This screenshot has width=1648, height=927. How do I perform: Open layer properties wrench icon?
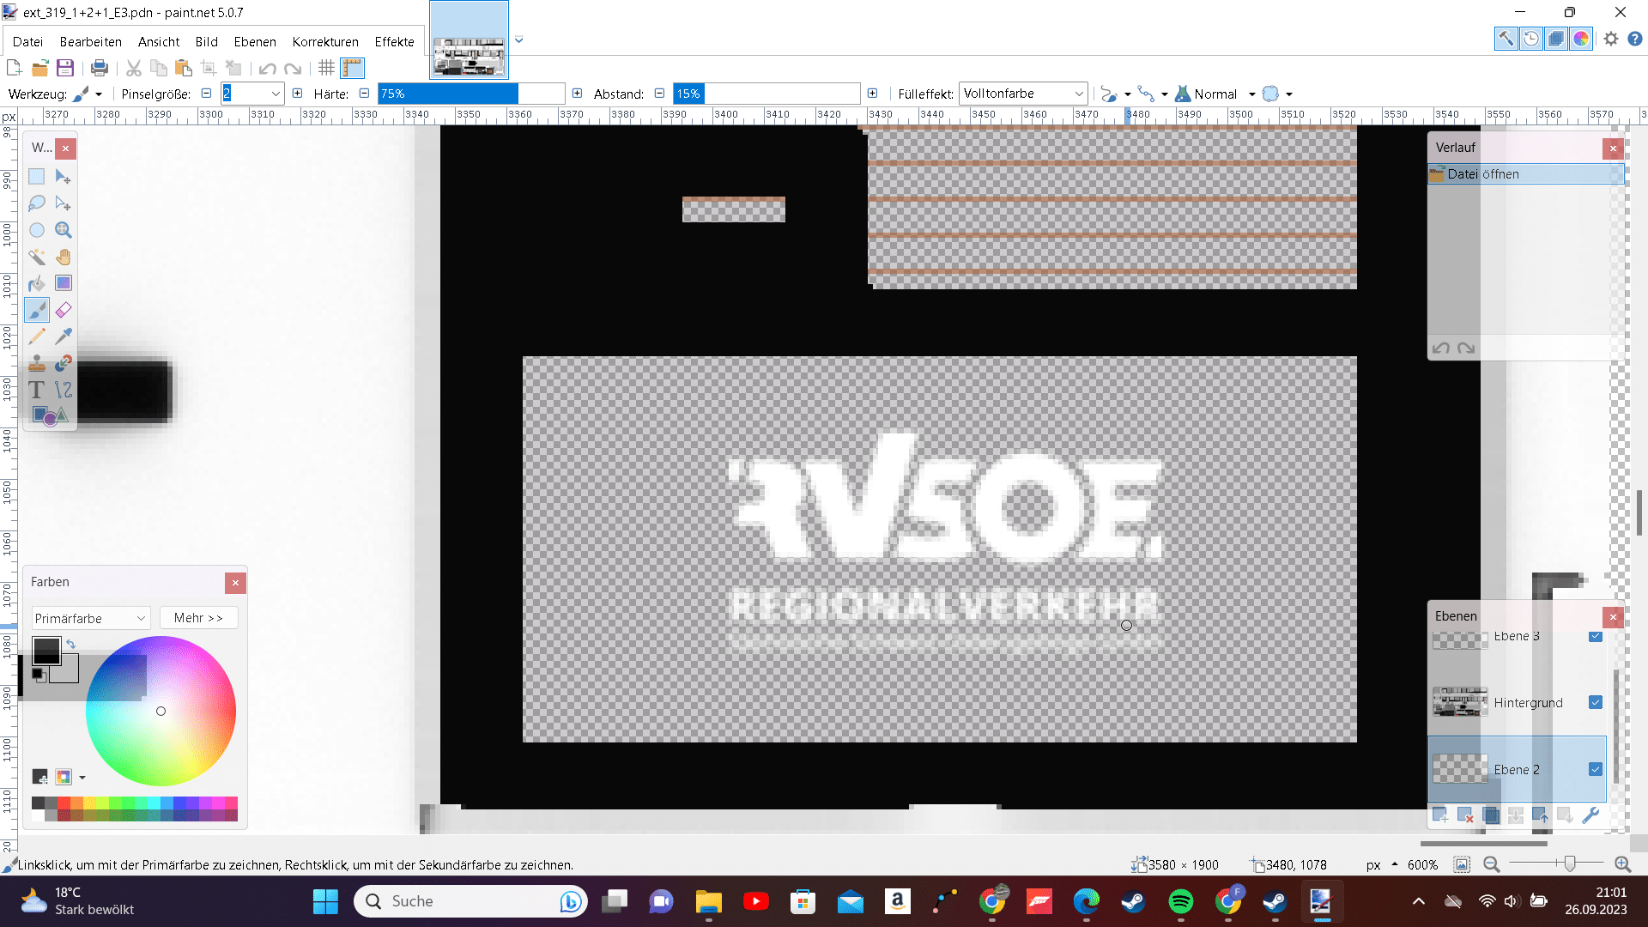pos(1590,815)
